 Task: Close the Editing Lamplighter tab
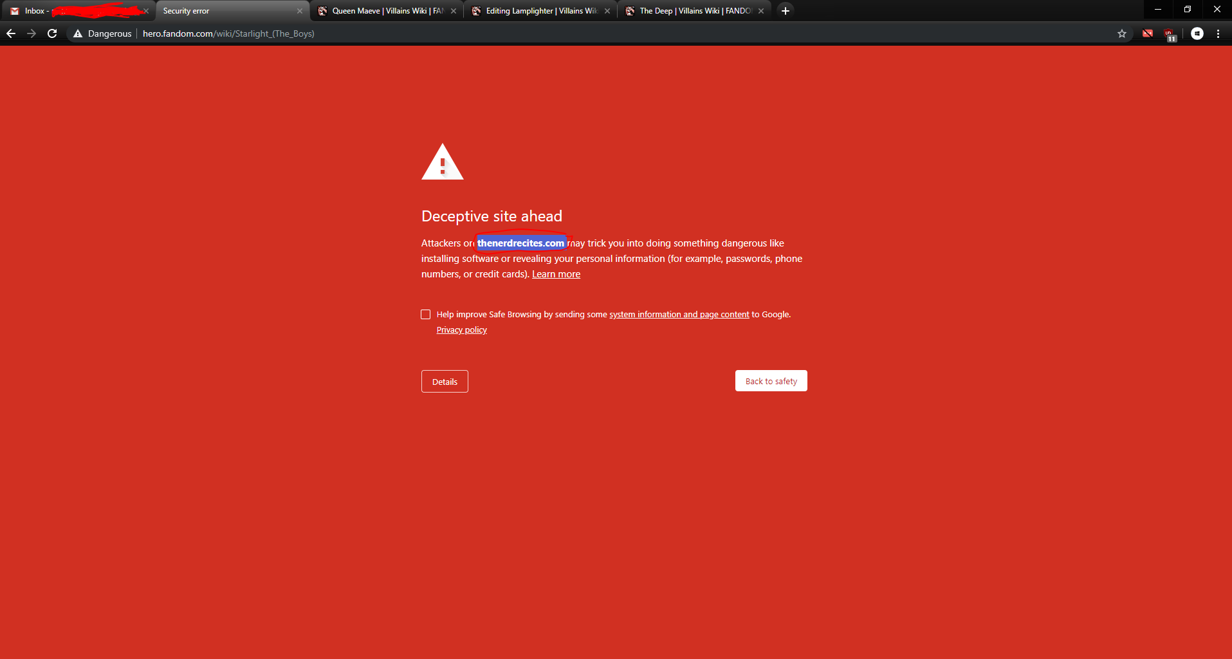click(607, 11)
